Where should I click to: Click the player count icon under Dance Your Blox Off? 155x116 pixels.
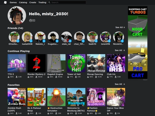pyautogui.click(x=116, y=113)
